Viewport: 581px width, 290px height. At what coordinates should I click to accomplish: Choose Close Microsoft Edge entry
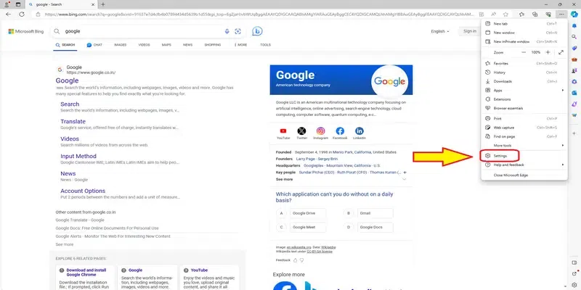[x=524, y=175]
